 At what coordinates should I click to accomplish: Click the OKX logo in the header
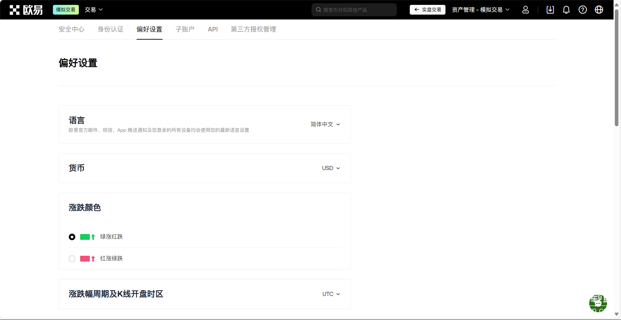[x=26, y=10]
